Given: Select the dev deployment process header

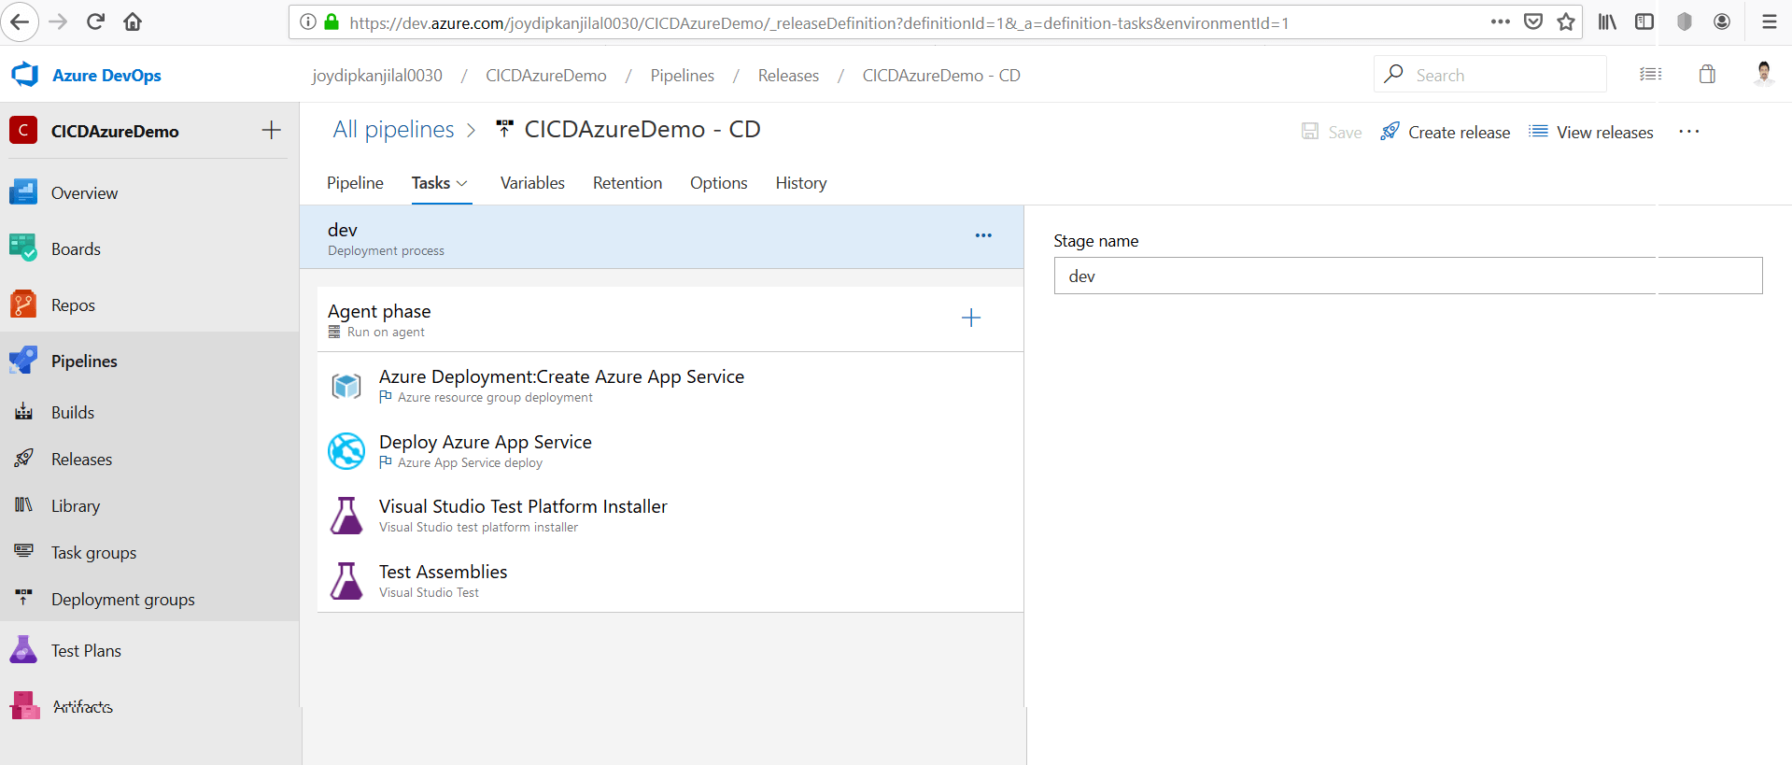Looking at the screenshot, I should point(661,237).
